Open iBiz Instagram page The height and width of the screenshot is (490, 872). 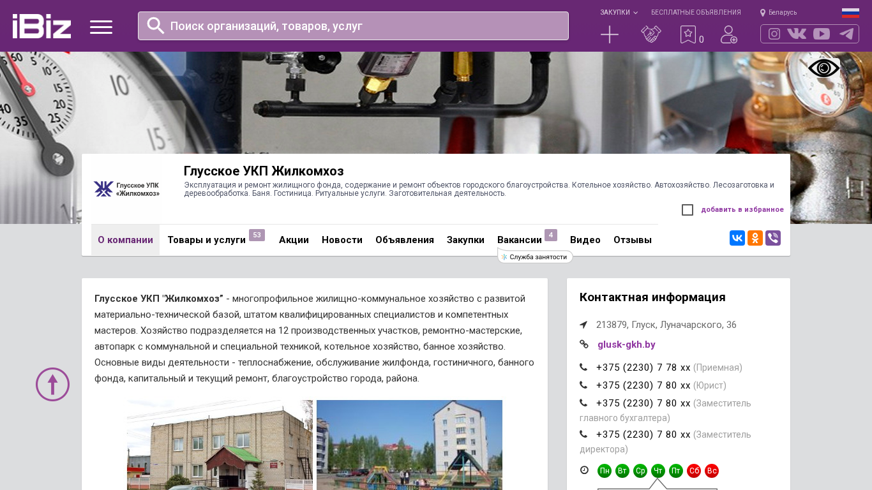click(x=774, y=34)
